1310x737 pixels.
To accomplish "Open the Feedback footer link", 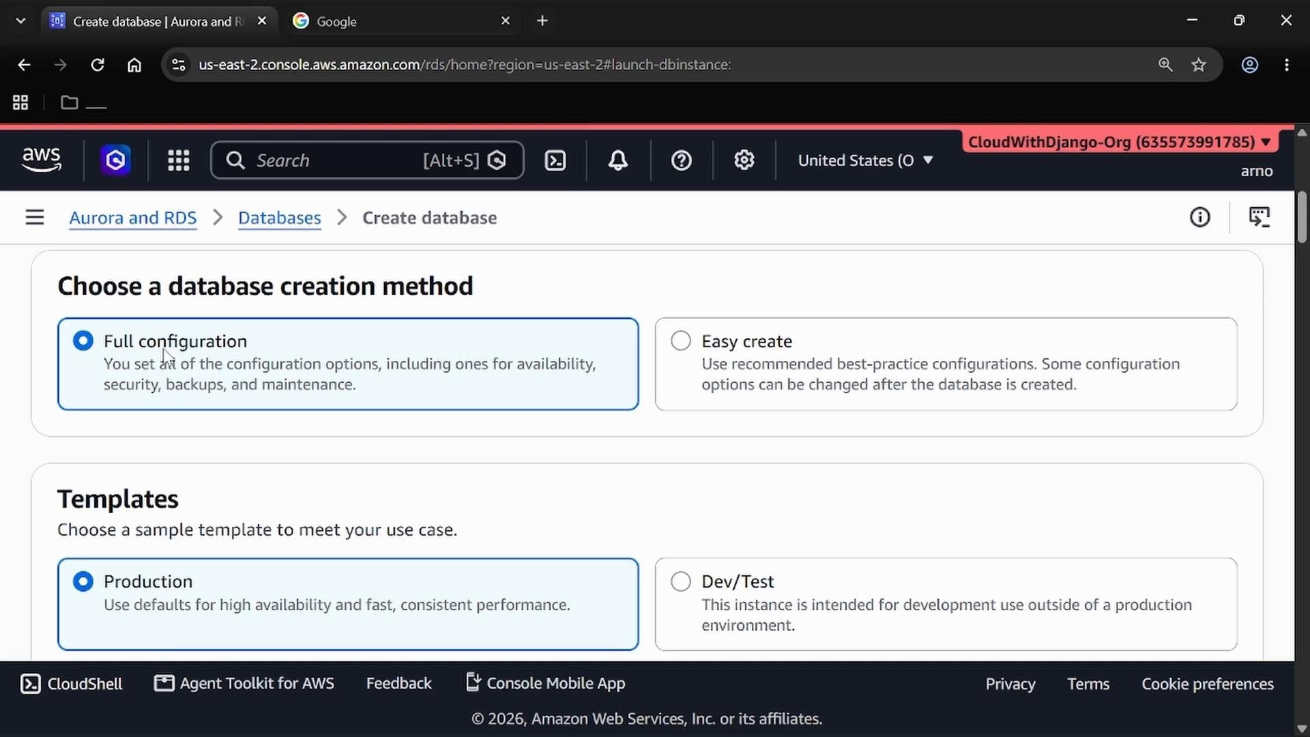I will pos(399,684).
